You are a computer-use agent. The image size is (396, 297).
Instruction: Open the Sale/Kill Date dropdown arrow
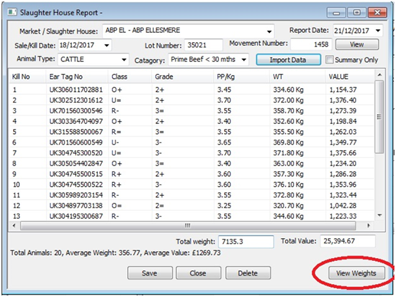(x=106, y=45)
